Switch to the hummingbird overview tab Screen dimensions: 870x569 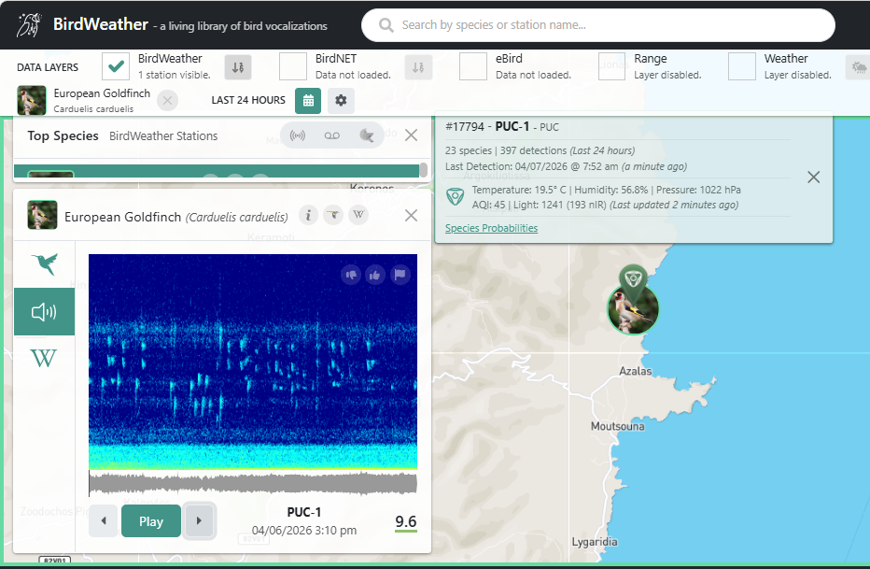(44, 264)
